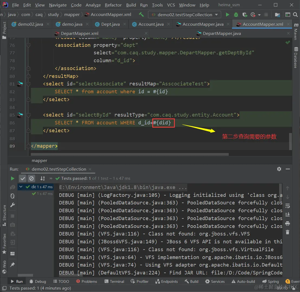Pin the Run tab icon
Image resolution: width=300 pixels, height=292 pixels.
pos(12,264)
